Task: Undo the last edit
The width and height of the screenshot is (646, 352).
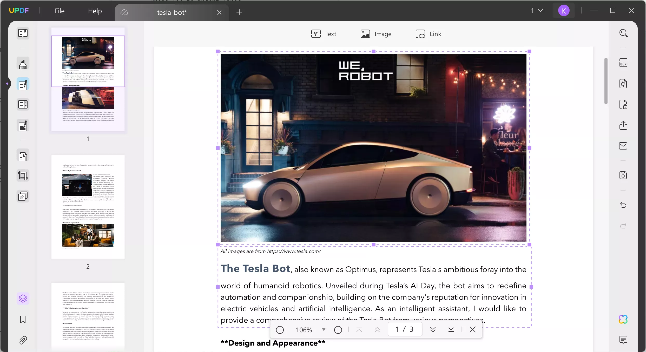Action: tap(623, 205)
